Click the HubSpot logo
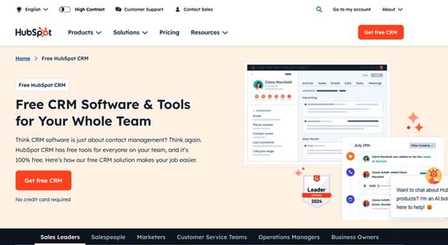 pyautogui.click(x=33, y=33)
